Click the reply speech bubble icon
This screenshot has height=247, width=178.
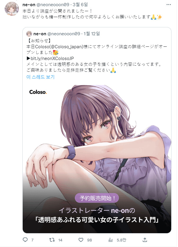(x=25, y=240)
